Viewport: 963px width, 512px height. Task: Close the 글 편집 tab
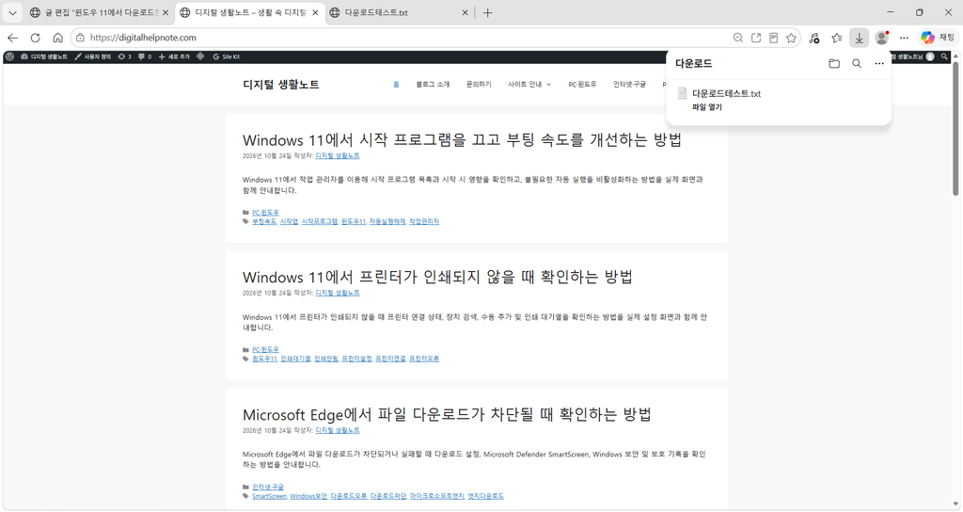click(x=166, y=12)
